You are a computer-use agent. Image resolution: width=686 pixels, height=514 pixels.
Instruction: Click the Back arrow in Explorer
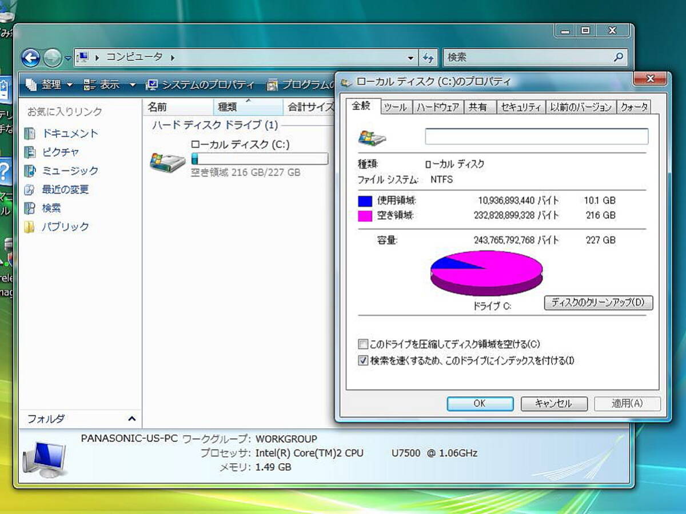click(x=31, y=57)
